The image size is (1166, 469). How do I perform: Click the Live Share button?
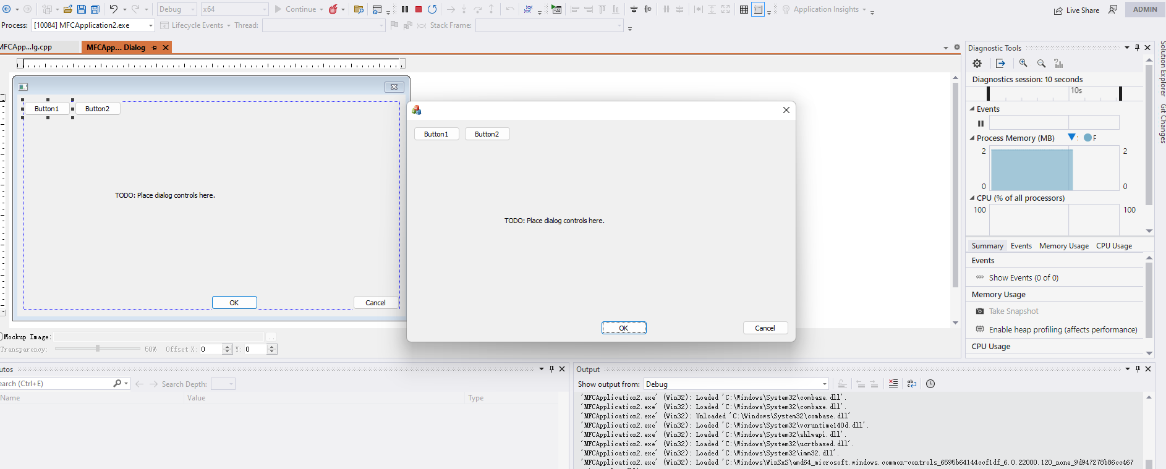coord(1076,10)
